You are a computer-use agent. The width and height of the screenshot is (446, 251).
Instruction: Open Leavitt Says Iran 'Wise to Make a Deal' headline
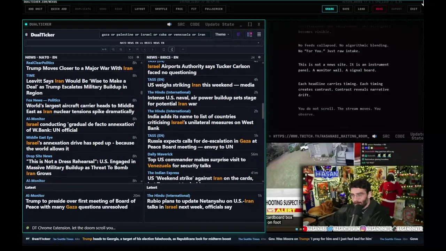[x=77, y=87]
